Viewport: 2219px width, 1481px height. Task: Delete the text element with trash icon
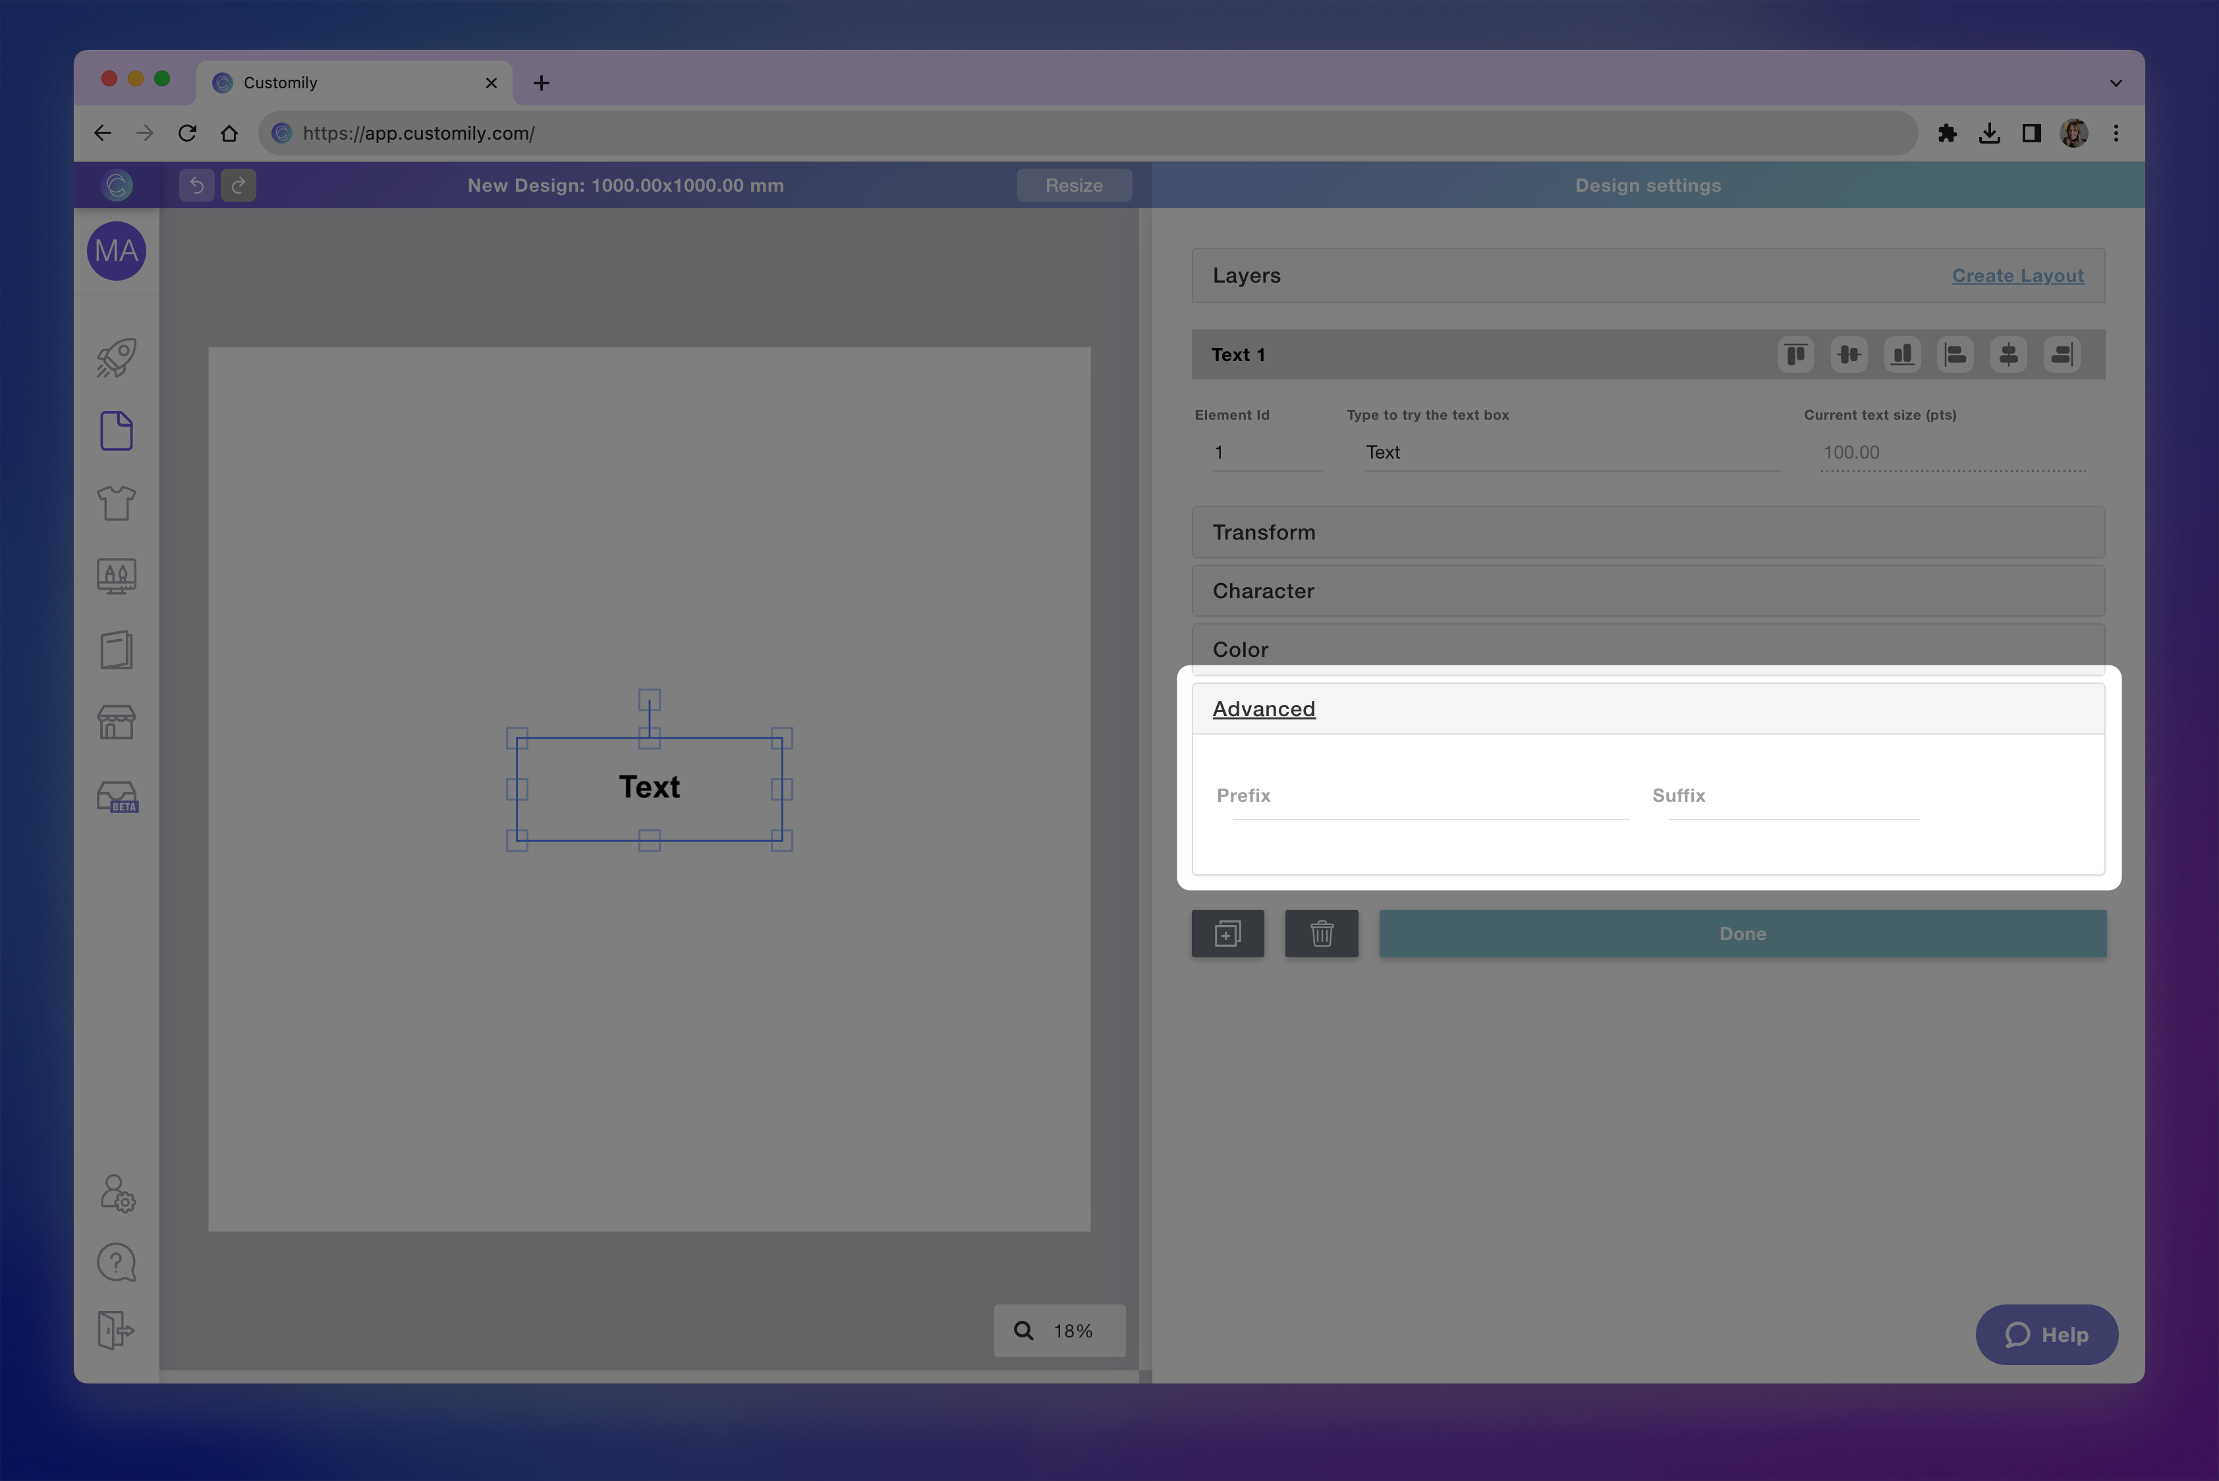coord(1320,933)
